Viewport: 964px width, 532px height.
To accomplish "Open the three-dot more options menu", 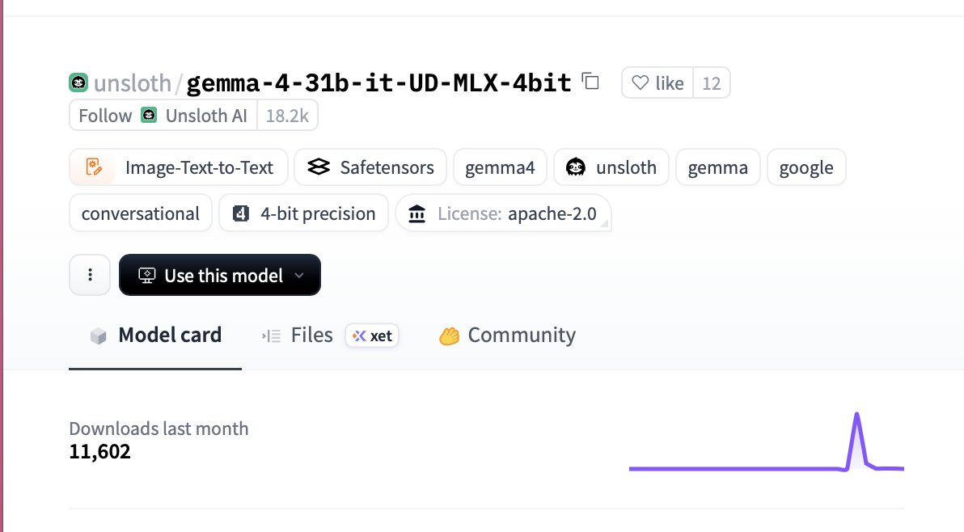I will point(90,275).
